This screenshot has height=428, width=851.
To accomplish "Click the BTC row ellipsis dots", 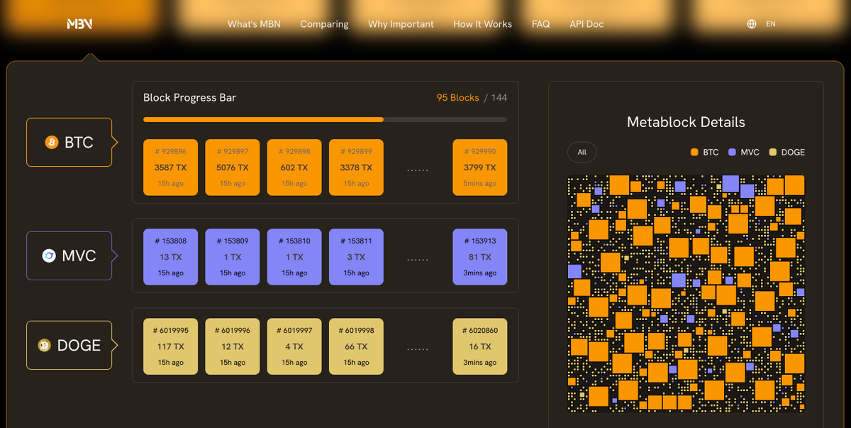I will point(418,170).
